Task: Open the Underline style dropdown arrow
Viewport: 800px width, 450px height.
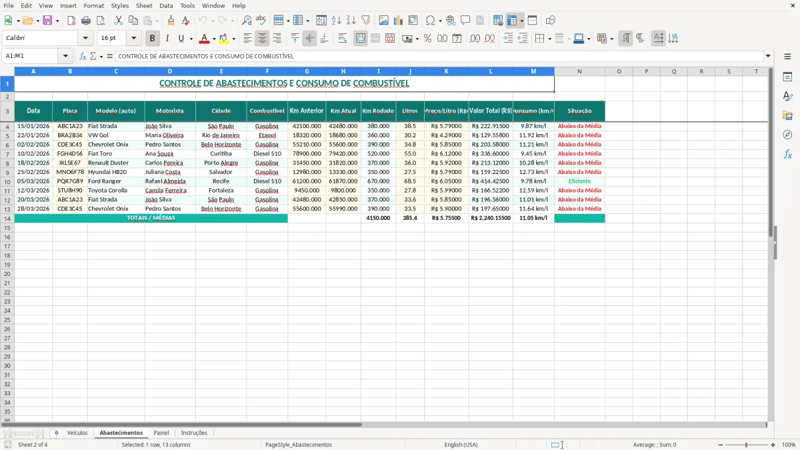Action: (x=191, y=39)
